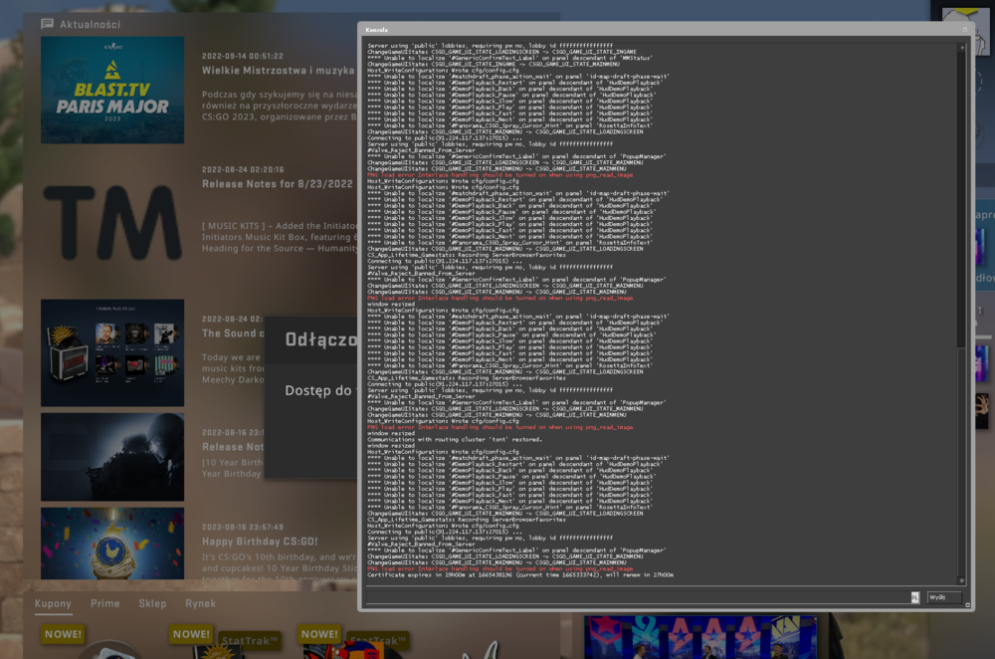Open the dark soldier release notes thumbnail

coord(112,457)
